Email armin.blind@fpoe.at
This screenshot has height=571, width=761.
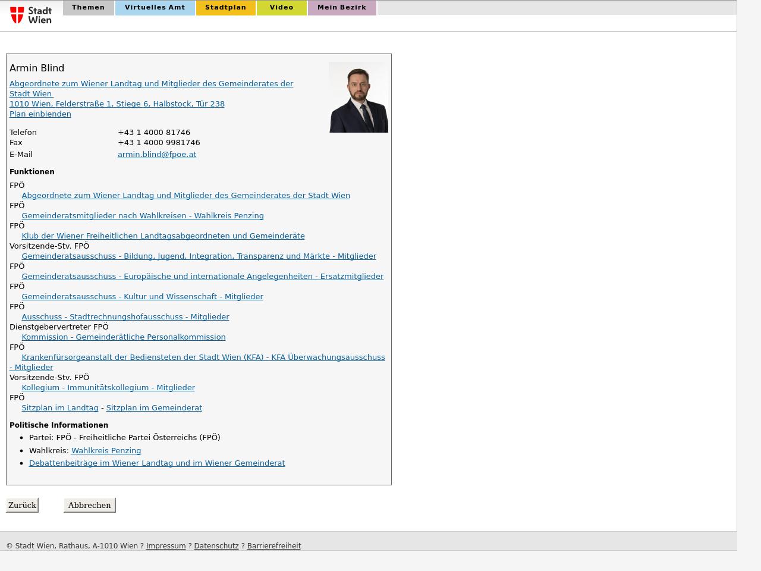click(x=156, y=155)
